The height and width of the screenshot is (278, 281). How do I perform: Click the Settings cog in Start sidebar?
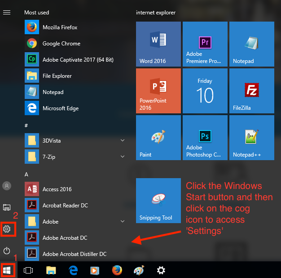coord(7,229)
